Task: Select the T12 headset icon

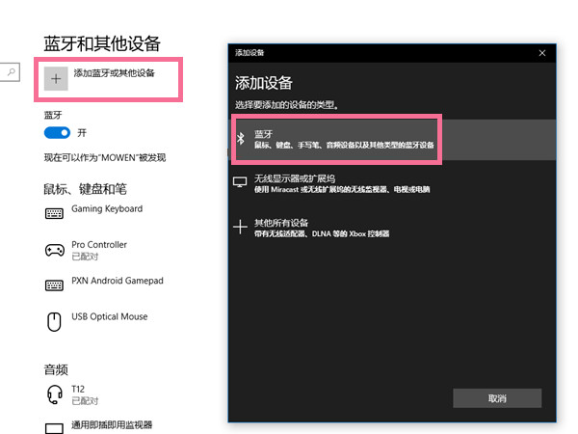Action: coord(55,393)
